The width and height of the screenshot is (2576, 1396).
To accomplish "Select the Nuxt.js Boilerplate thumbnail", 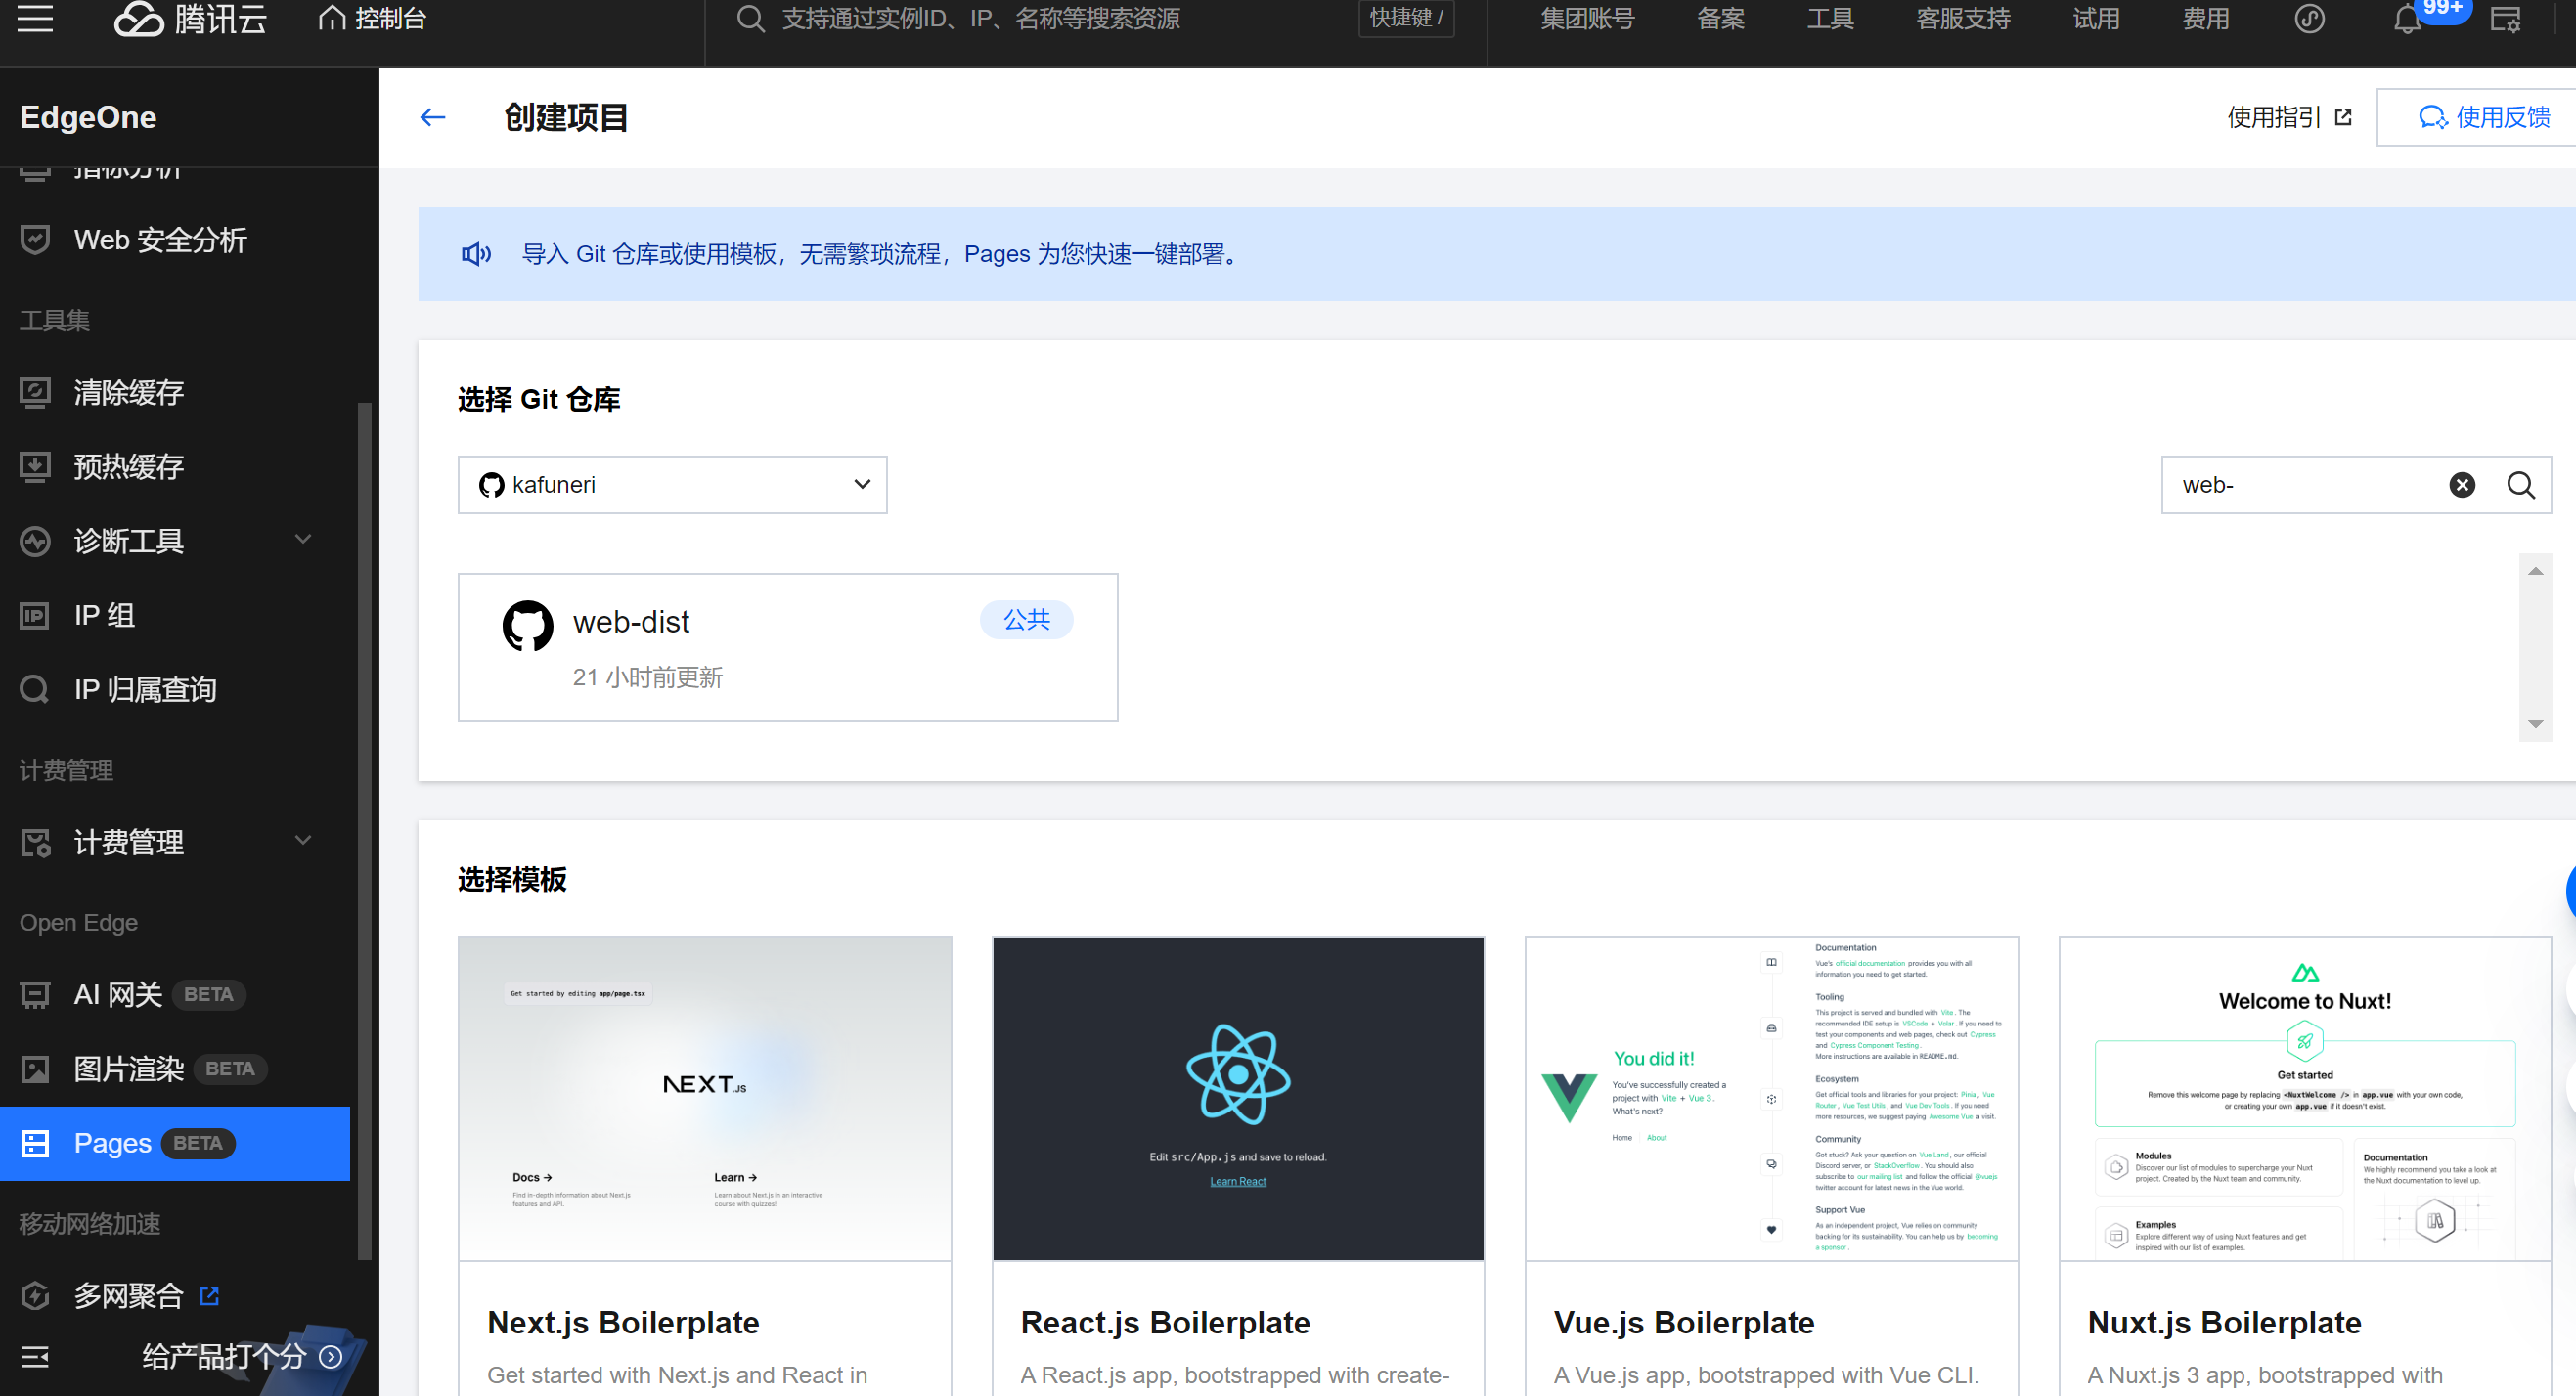I will 2305,1098.
